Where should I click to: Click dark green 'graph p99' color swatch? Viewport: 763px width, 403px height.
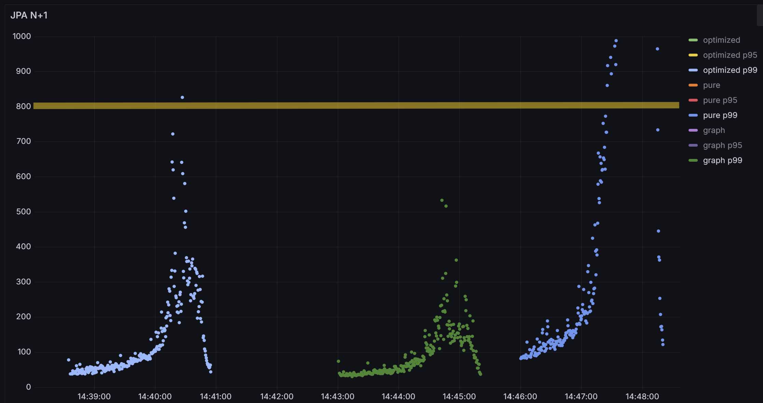[693, 161]
